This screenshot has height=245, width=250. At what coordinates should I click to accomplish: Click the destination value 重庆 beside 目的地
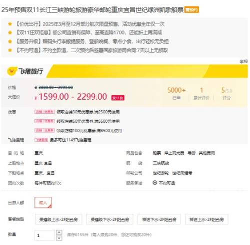(x=38, y=153)
